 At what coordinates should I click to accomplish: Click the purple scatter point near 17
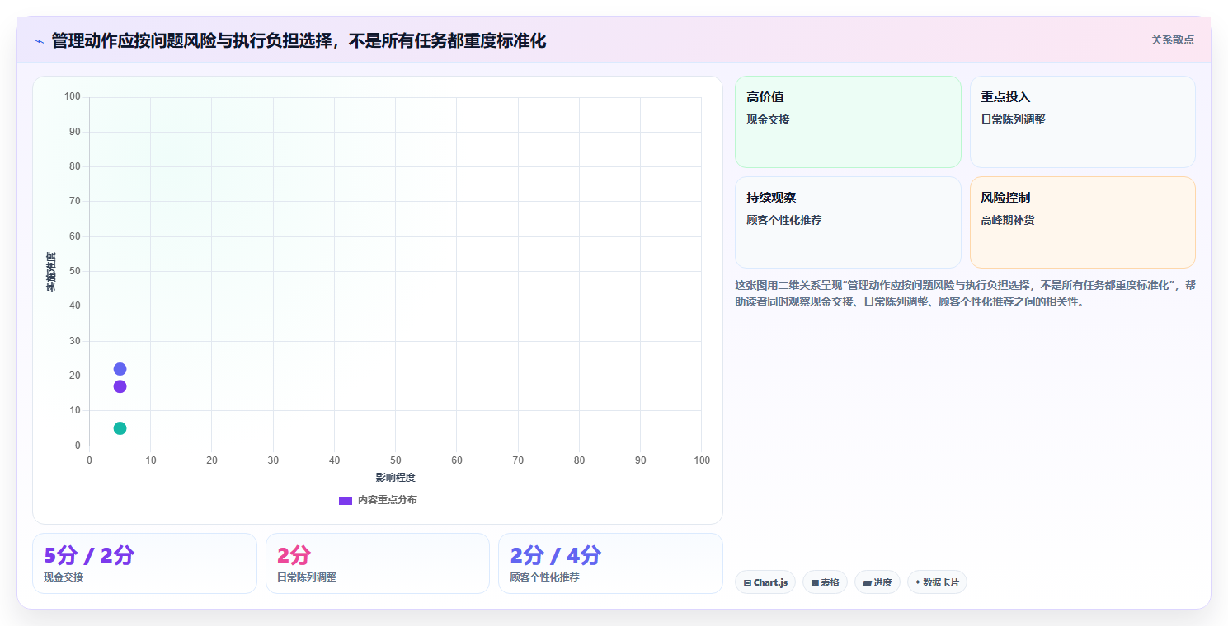point(120,386)
